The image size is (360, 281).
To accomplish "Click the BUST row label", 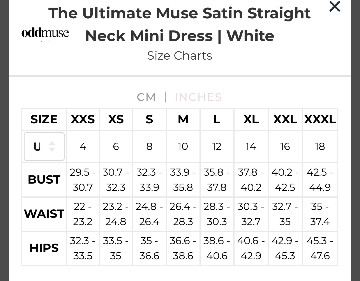I will [44, 180].
